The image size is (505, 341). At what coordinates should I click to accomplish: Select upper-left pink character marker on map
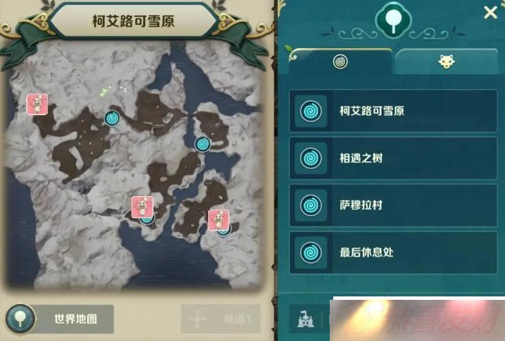(x=37, y=104)
